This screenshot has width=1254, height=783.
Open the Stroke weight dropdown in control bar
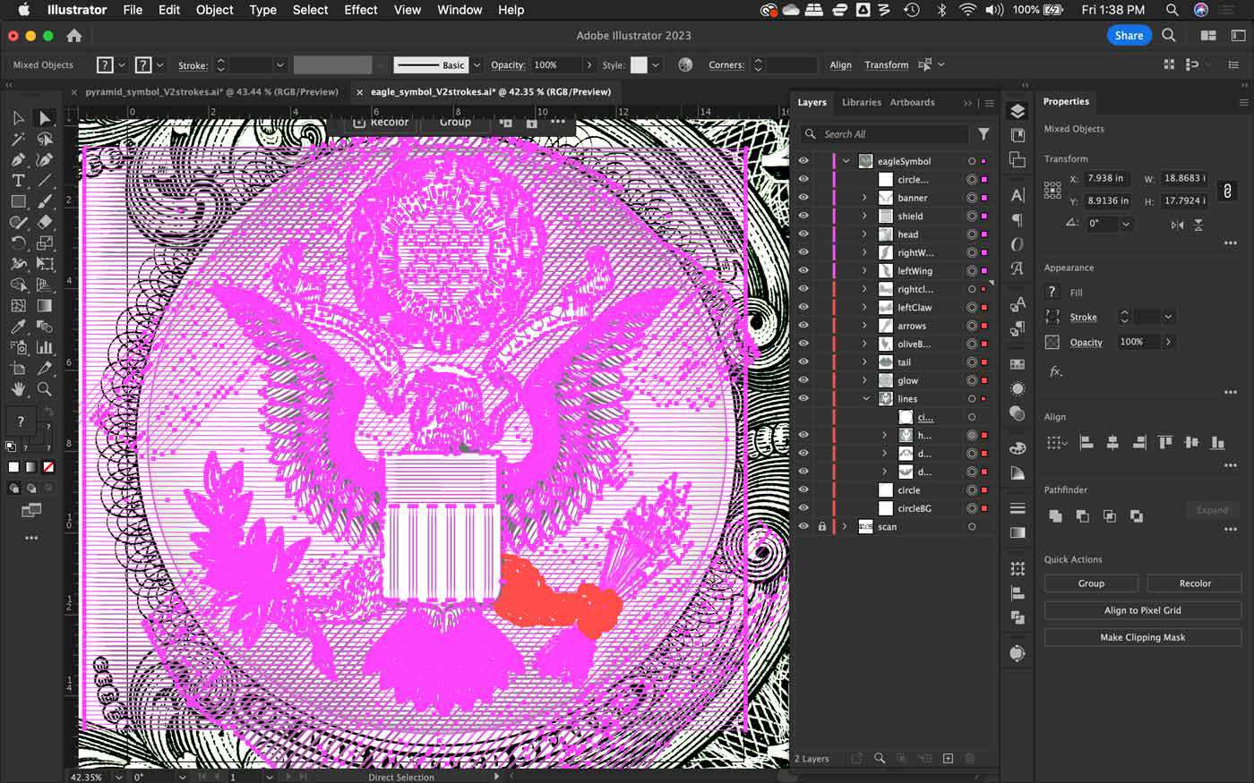[x=279, y=65]
